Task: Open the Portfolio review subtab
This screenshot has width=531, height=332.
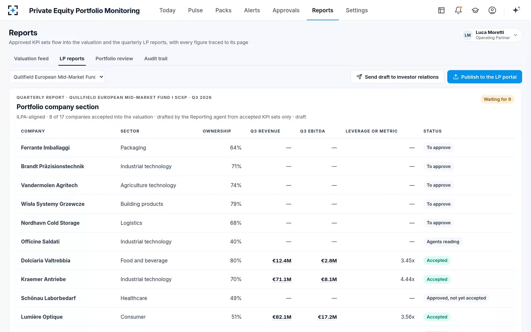Action: [x=114, y=59]
